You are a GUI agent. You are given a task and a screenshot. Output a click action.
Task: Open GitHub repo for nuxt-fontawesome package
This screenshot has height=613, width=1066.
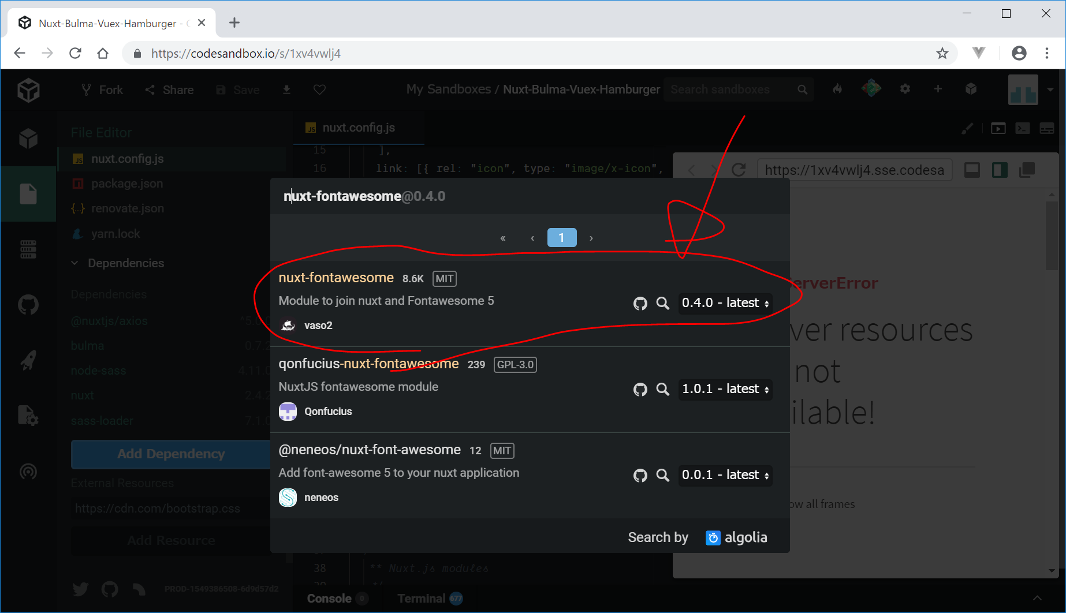[x=640, y=304]
